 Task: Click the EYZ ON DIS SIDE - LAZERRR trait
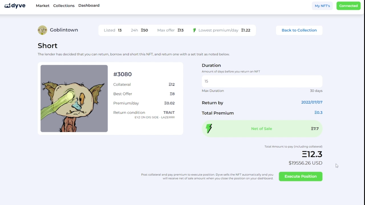[x=155, y=117]
